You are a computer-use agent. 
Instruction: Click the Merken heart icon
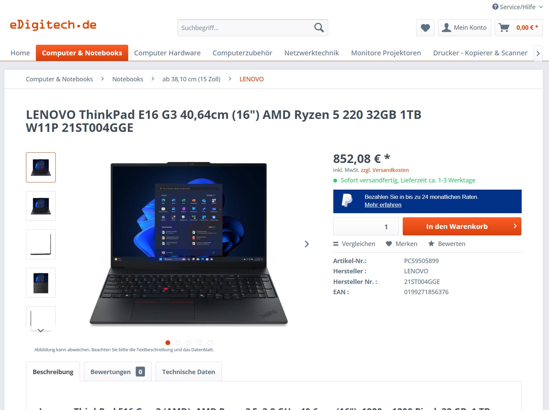coord(389,244)
